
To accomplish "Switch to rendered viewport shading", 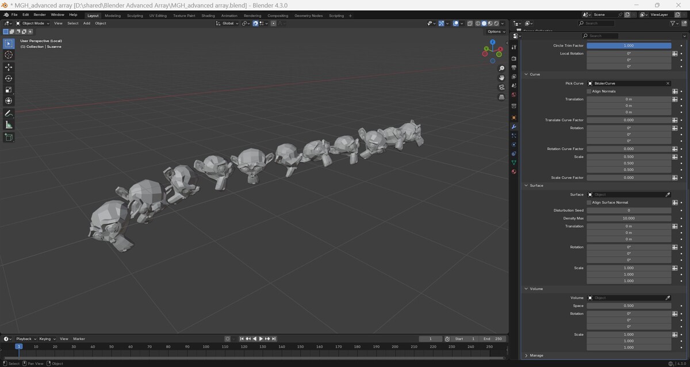I will pyautogui.click(x=497, y=24).
